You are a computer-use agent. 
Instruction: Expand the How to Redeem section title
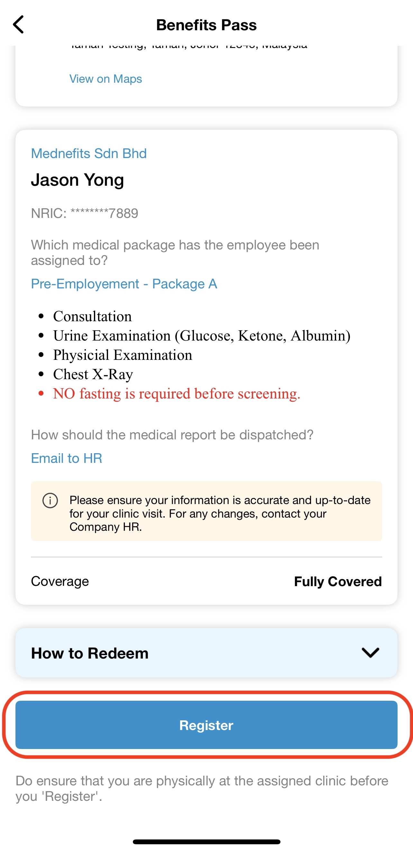click(x=89, y=653)
